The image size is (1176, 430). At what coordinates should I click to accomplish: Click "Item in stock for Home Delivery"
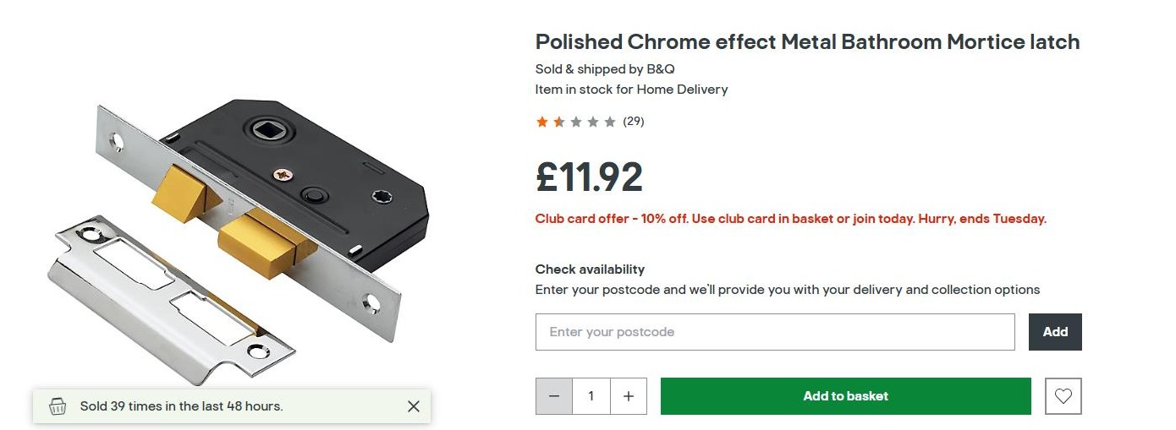pyautogui.click(x=631, y=90)
